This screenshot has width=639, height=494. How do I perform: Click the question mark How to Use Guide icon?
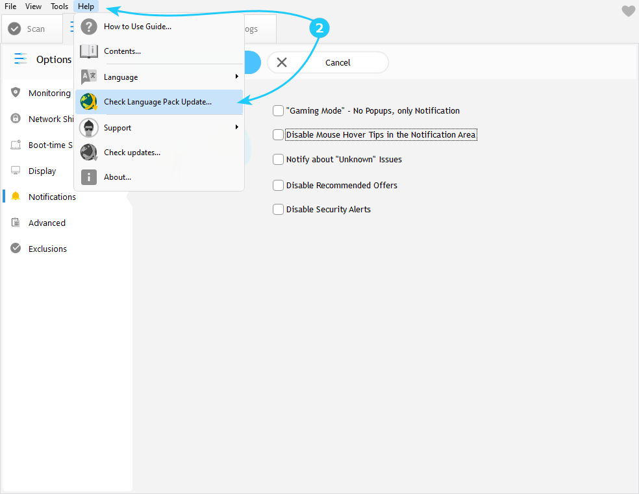[x=89, y=27]
